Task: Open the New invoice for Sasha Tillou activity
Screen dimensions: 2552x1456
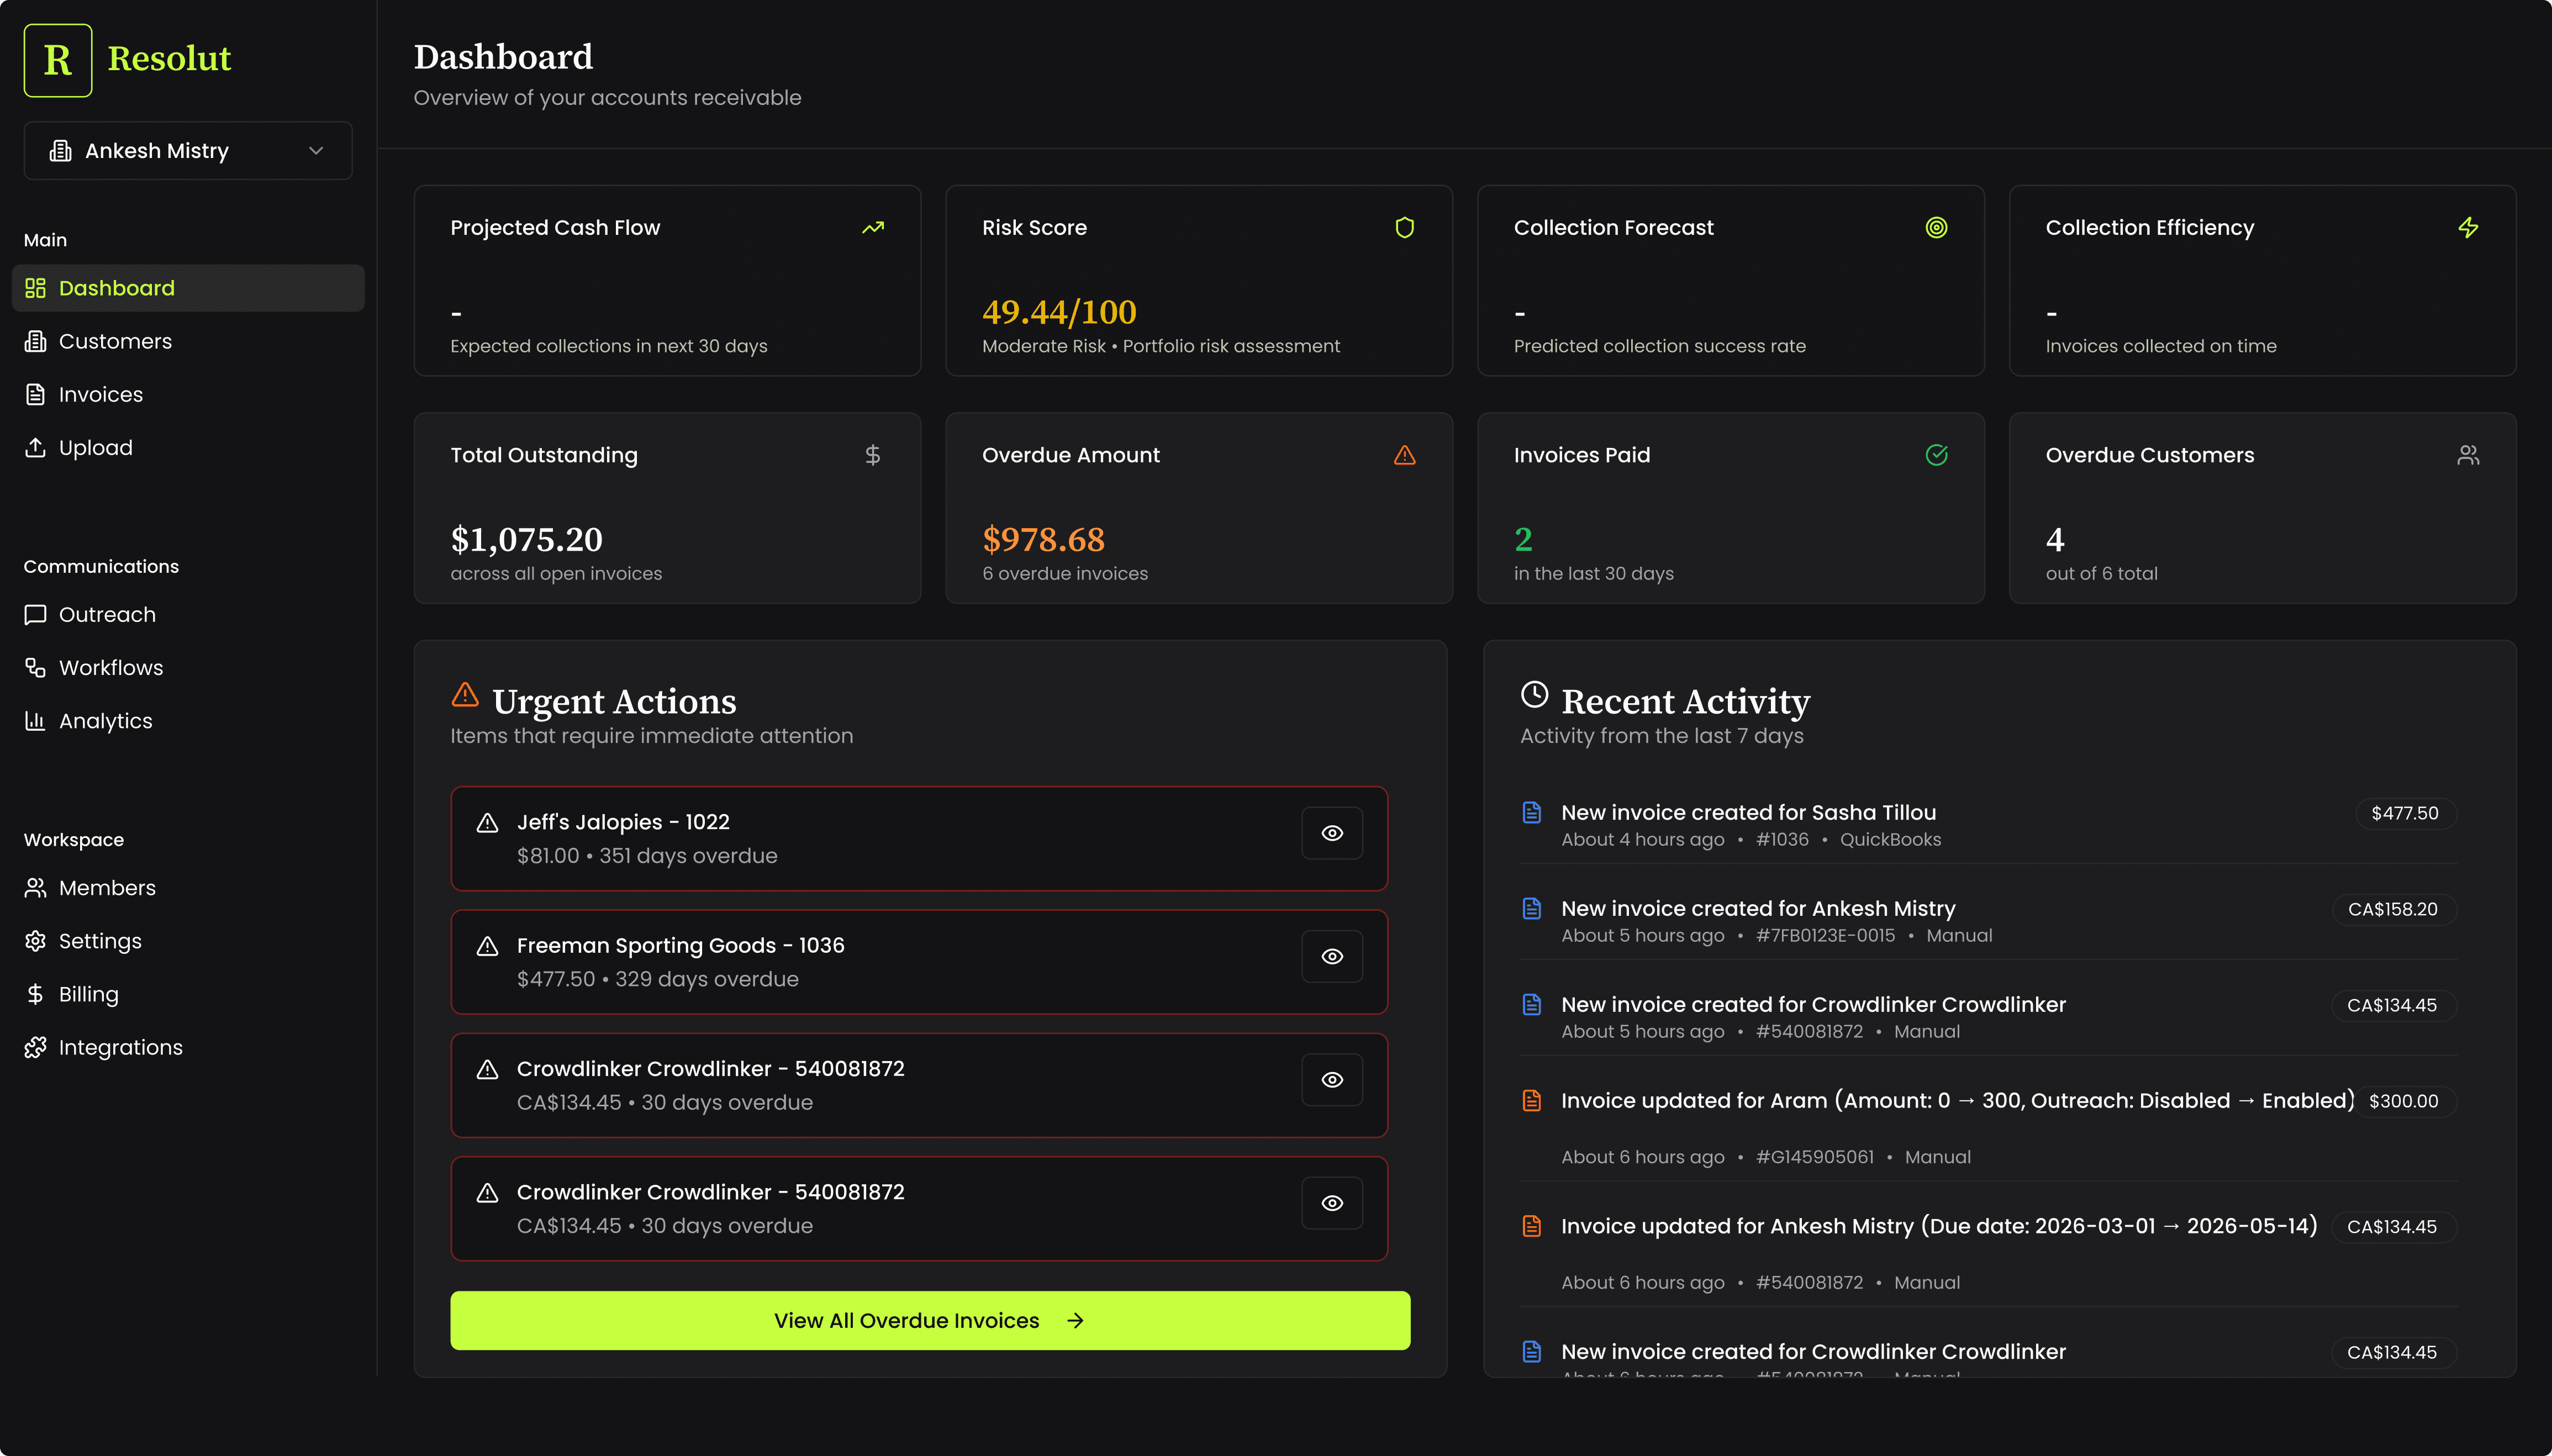Action: pyautogui.click(x=1748, y=812)
